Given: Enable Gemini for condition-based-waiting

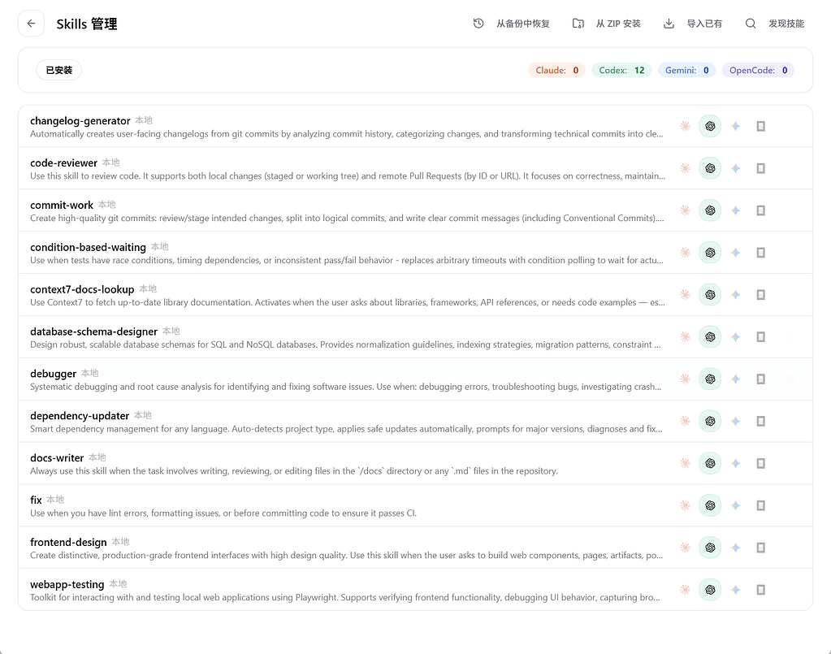Looking at the screenshot, I should pos(736,253).
